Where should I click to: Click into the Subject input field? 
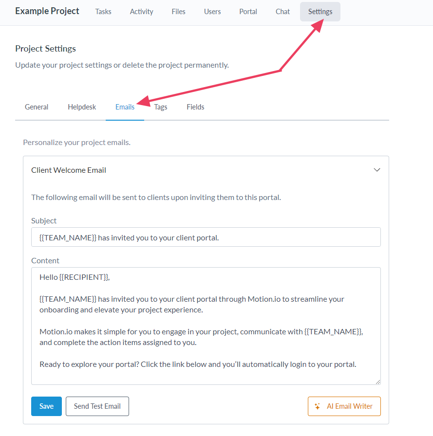(206, 237)
